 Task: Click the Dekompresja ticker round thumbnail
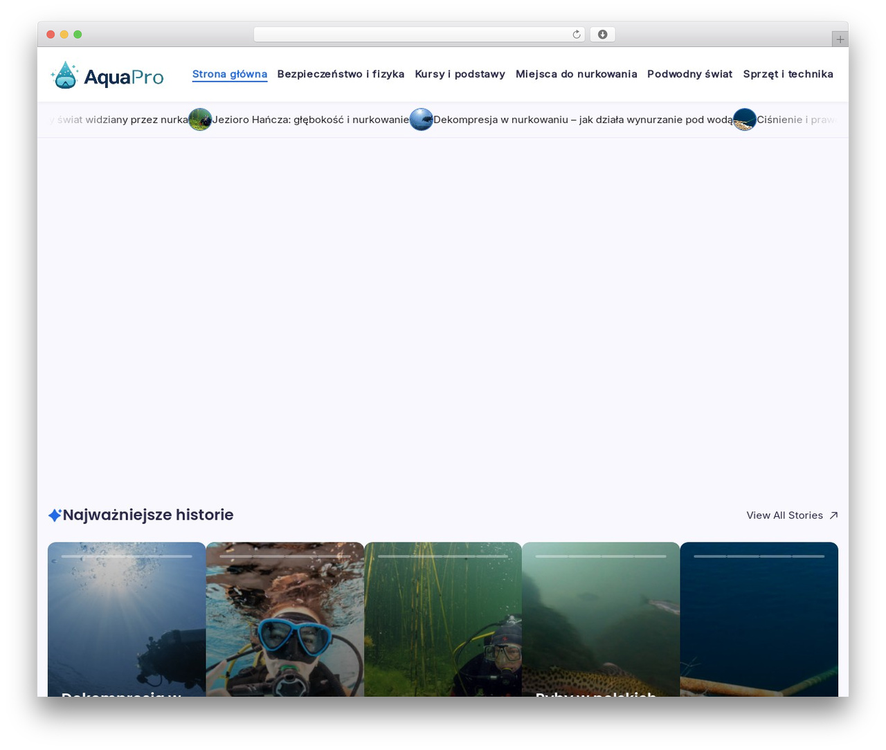click(421, 120)
